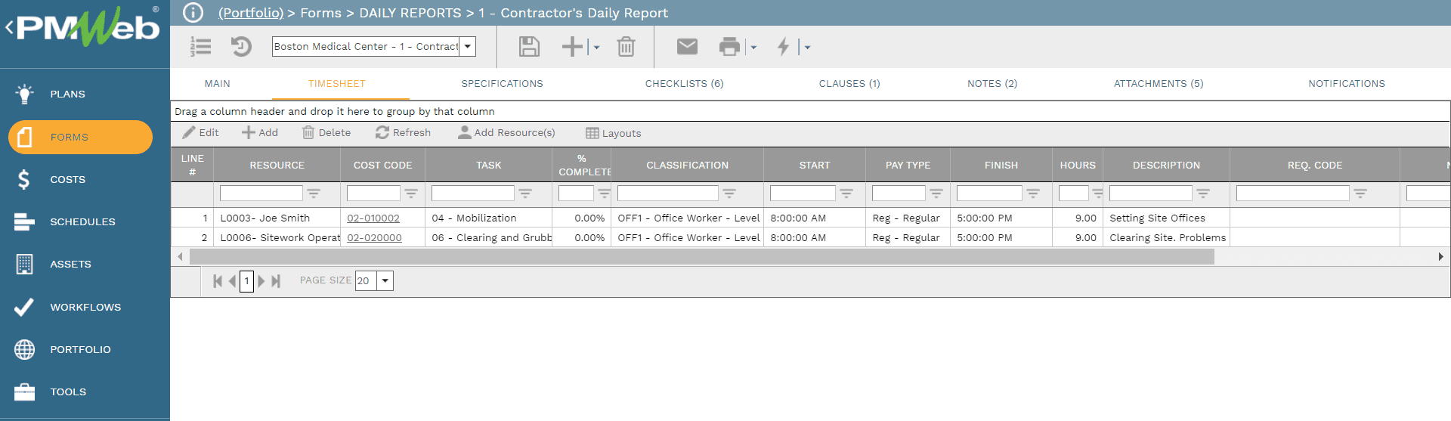The height and width of the screenshot is (421, 1451).
Task: Open the page size dropdown
Action: (385, 280)
